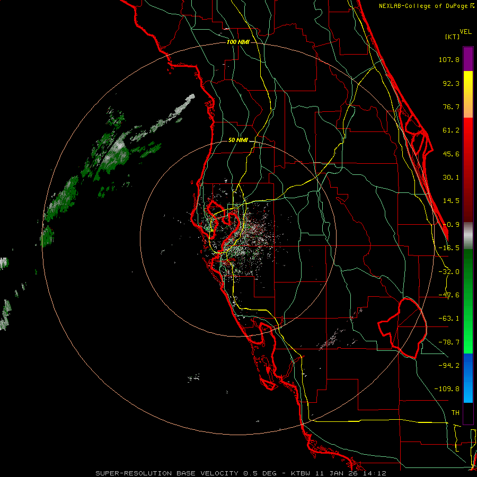The width and height of the screenshot is (477, 477).
Task: Click the -63.1 value on the velocity scale
Action: pyautogui.click(x=449, y=319)
